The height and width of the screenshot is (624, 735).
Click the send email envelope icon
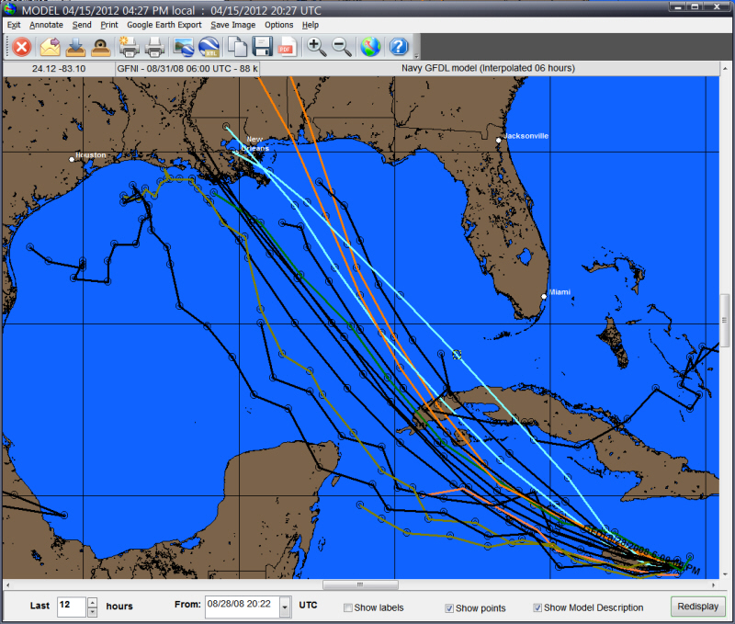click(x=50, y=47)
